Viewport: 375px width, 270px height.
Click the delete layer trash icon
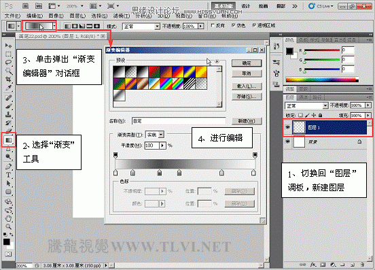(362, 265)
